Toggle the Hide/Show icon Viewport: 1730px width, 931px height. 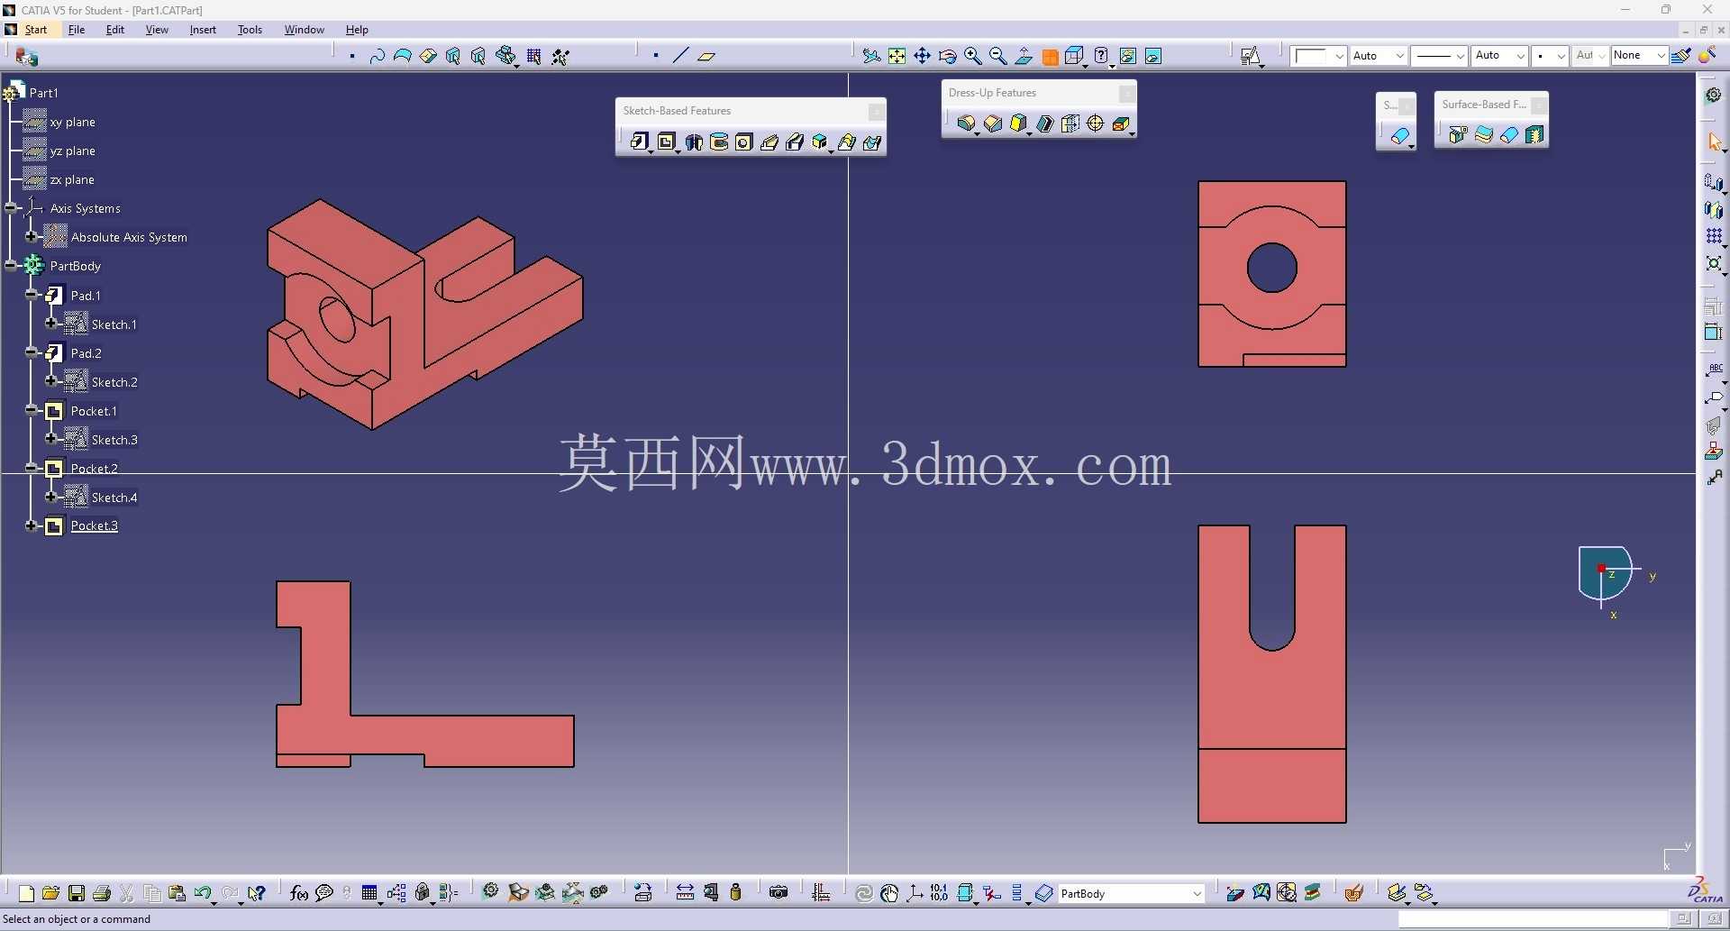click(x=1128, y=56)
